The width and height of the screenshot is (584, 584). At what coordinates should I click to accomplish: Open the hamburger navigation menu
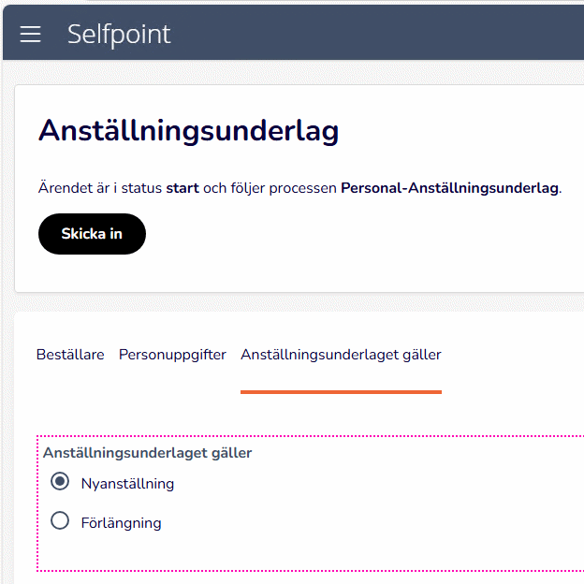[31, 35]
